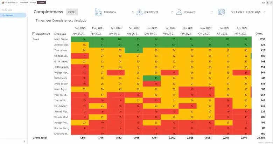Click the Company building icon
Viewport: 273px width, 144px height.
[x=98, y=12]
